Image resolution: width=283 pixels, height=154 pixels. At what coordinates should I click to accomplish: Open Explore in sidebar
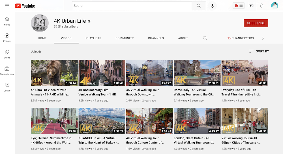(x=7, y=38)
